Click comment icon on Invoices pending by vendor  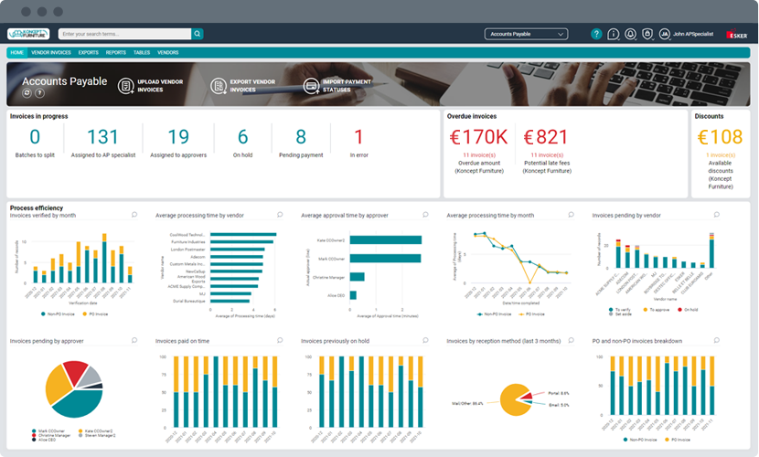pos(716,215)
